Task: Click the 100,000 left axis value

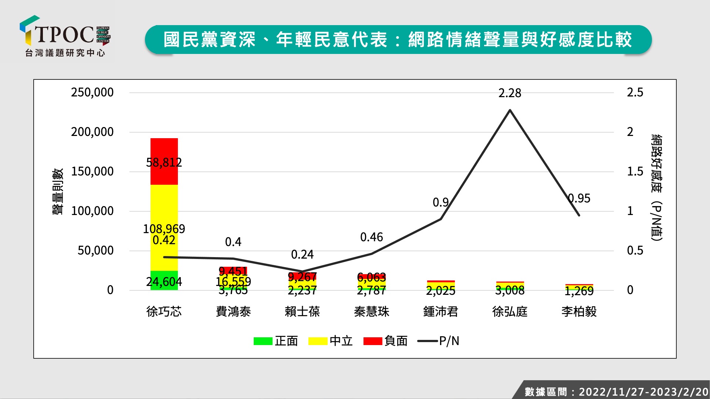Action: [x=92, y=211]
